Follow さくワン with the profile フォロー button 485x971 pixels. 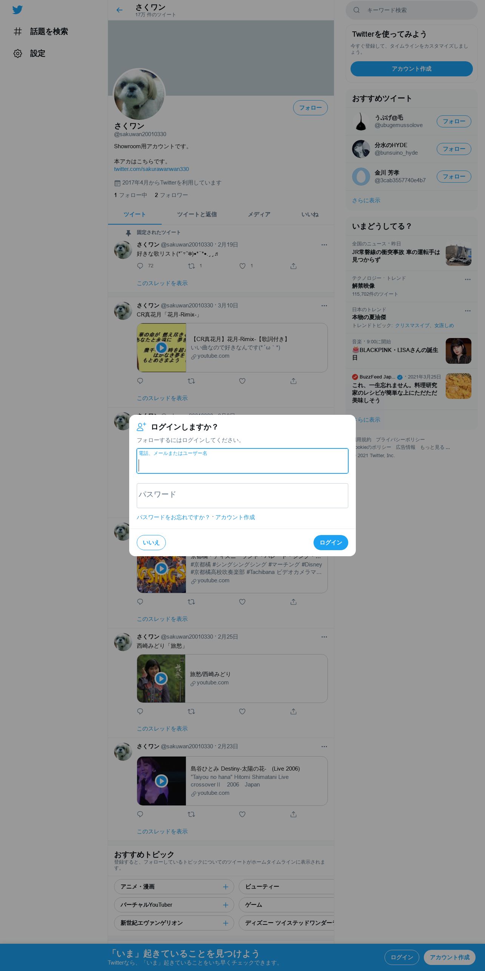(310, 108)
